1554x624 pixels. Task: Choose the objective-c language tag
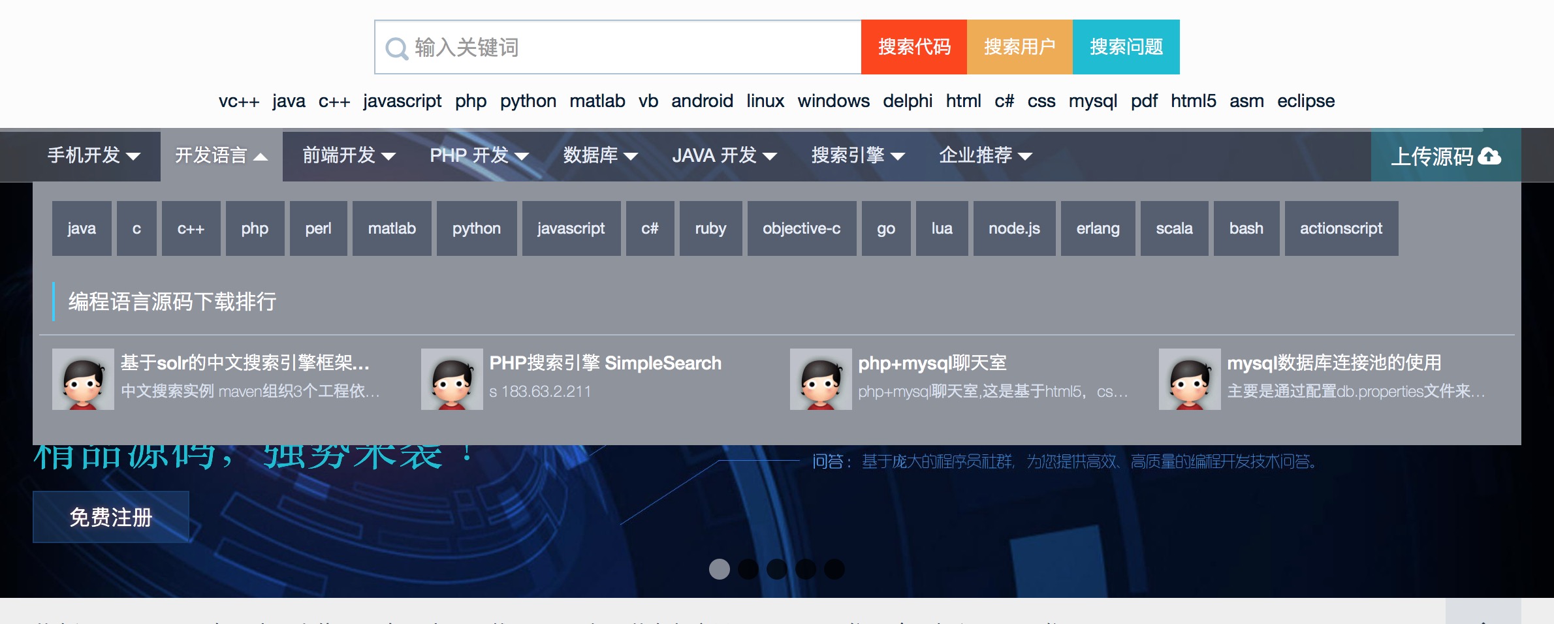[x=802, y=228]
